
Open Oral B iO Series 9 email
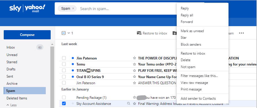coord(90,77)
